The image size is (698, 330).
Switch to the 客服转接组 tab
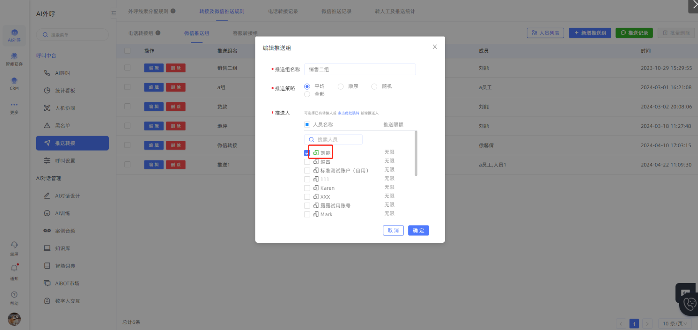[x=245, y=33]
